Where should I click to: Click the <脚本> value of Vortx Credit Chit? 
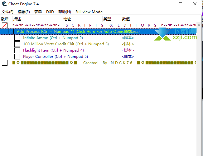point(128,44)
